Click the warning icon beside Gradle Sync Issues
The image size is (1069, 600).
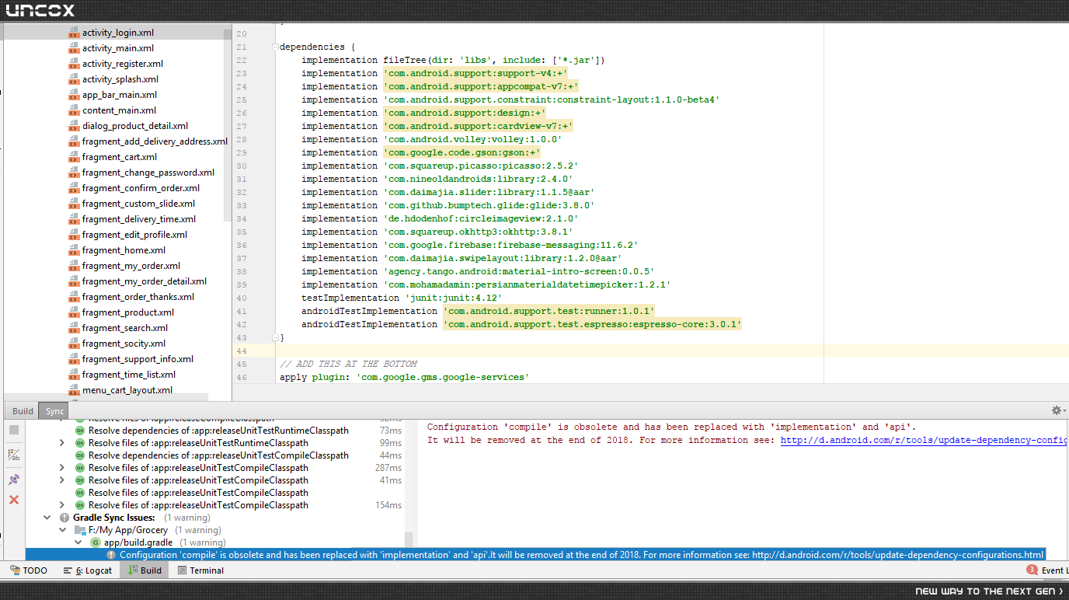(x=64, y=518)
